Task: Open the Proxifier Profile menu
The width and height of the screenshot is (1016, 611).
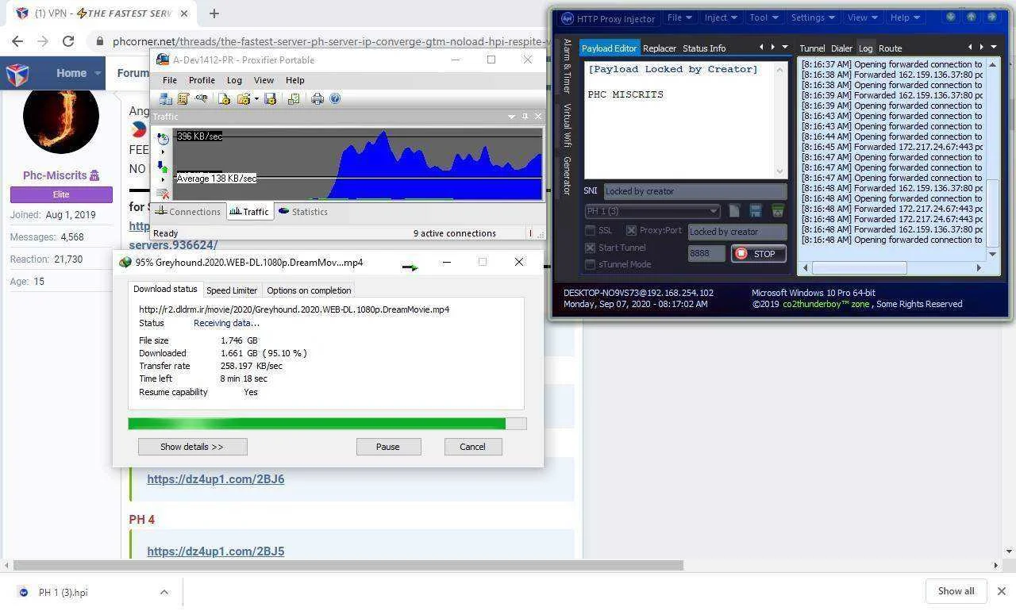Action: click(202, 80)
